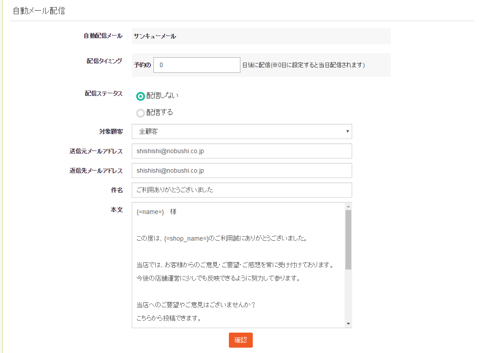Select the 配信する radio button
Viewport: 479px width, 353px height.
(x=140, y=113)
